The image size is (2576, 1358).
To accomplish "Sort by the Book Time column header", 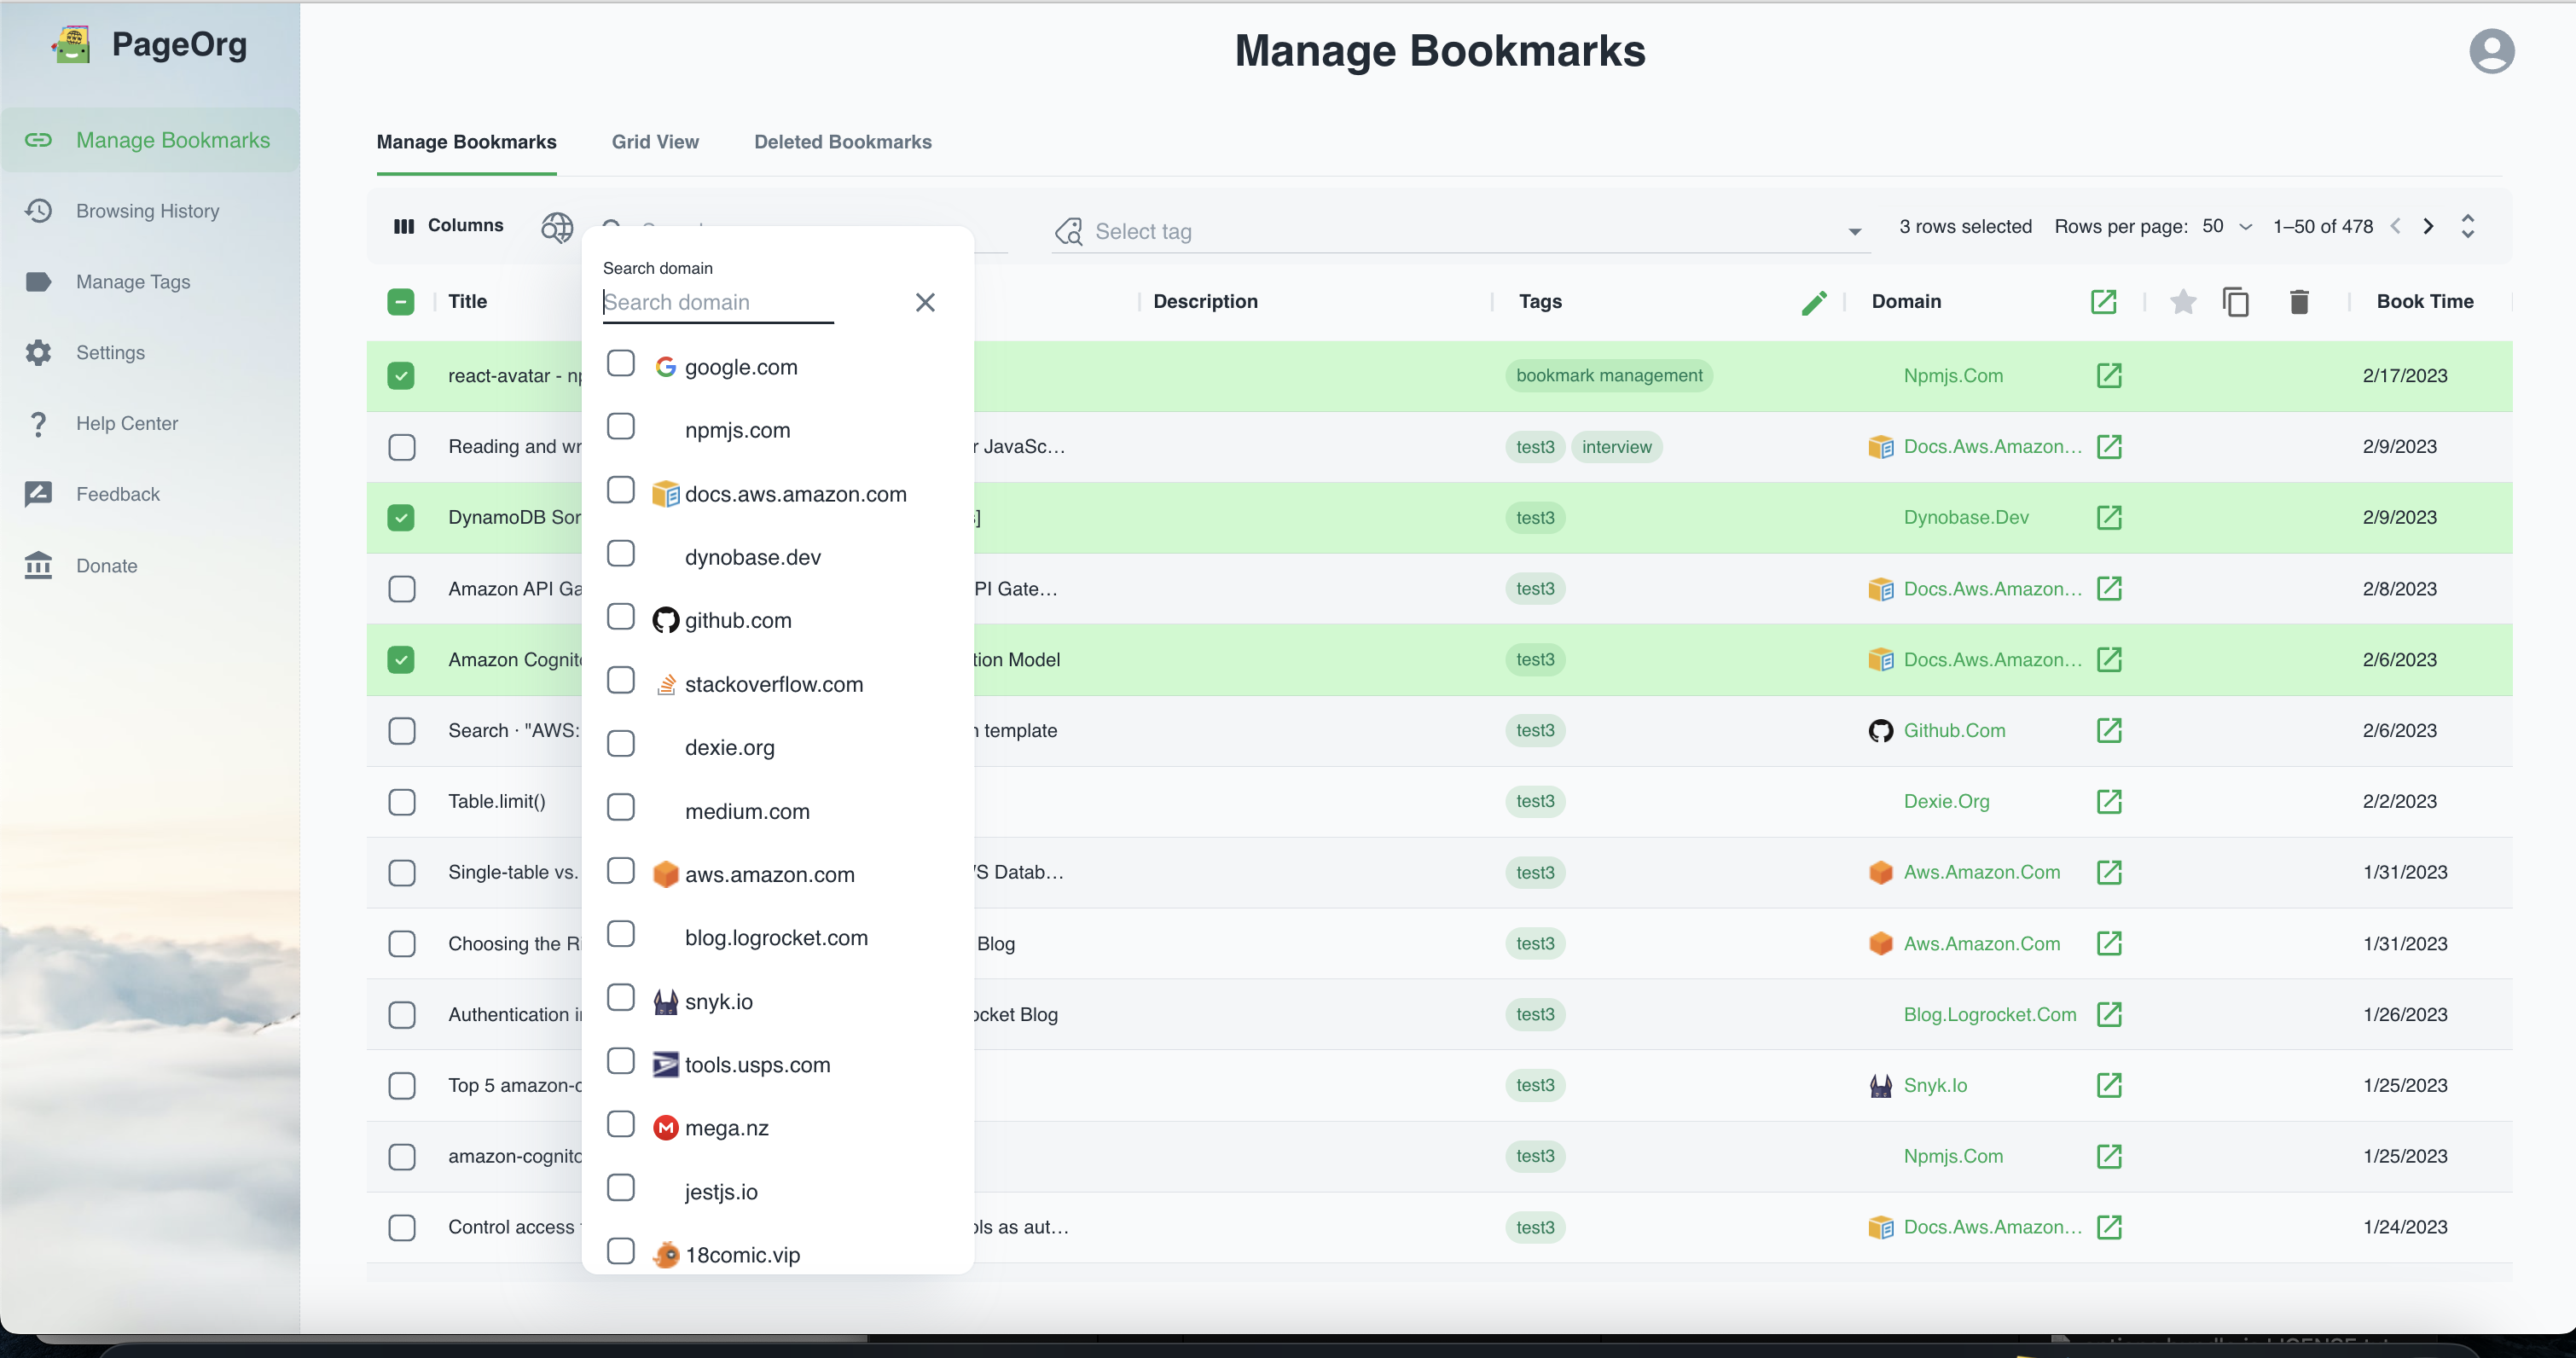I will (x=2425, y=302).
